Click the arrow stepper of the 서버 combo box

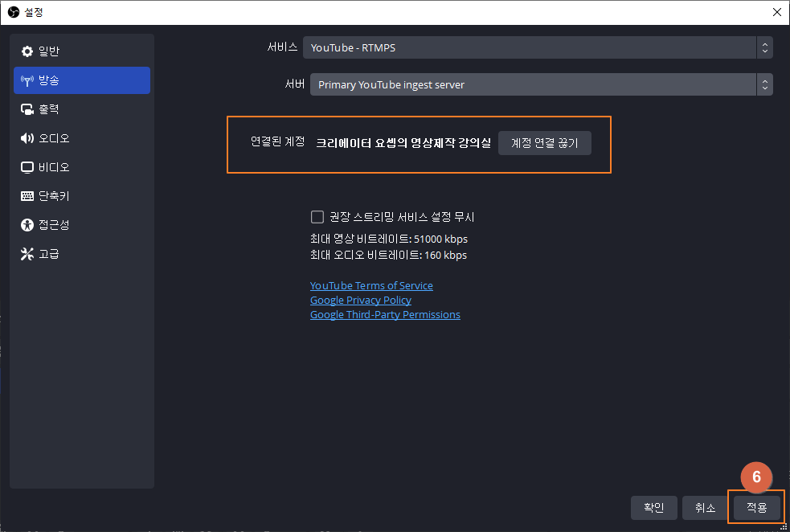click(x=765, y=84)
